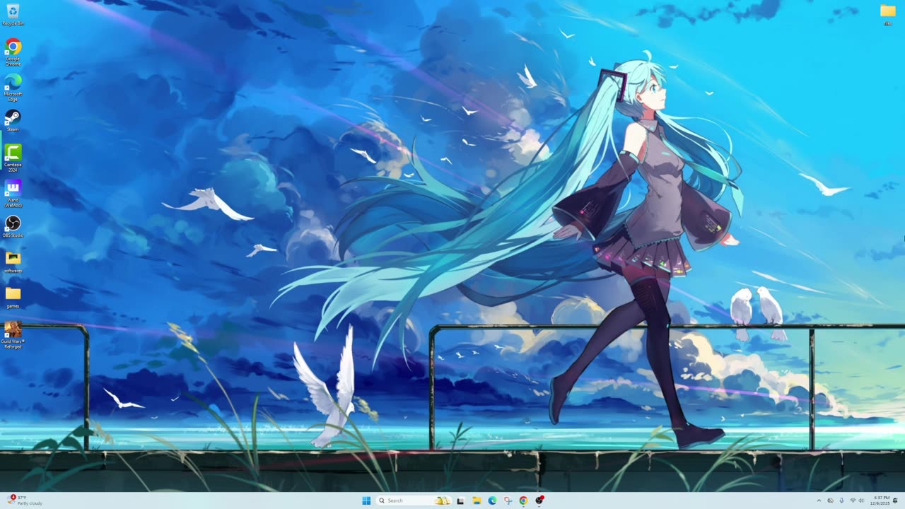Open the notification bell icon
The width and height of the screenshot is (905, 509).
[x=896, y=501]
